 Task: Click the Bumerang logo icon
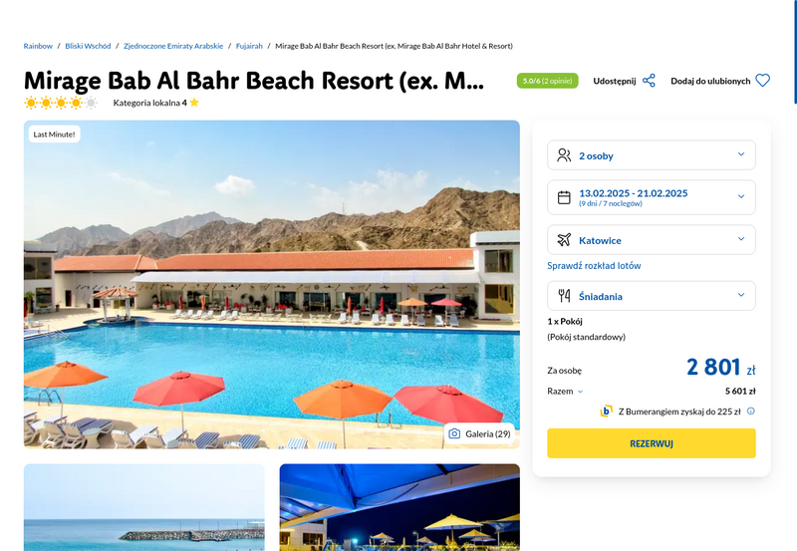(606, 412)
